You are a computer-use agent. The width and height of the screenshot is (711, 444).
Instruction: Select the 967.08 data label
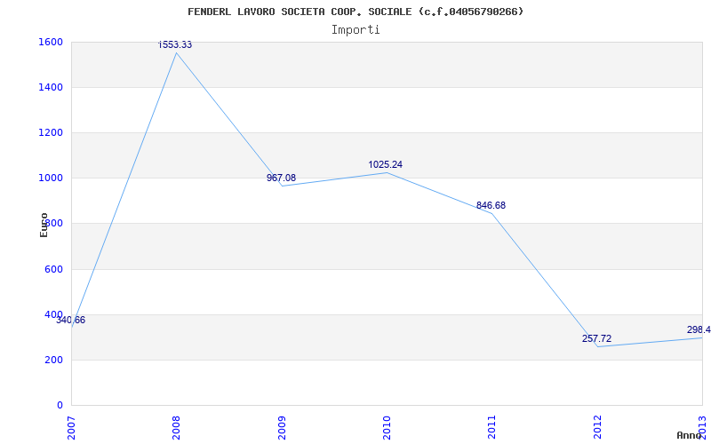click(281, 178)
